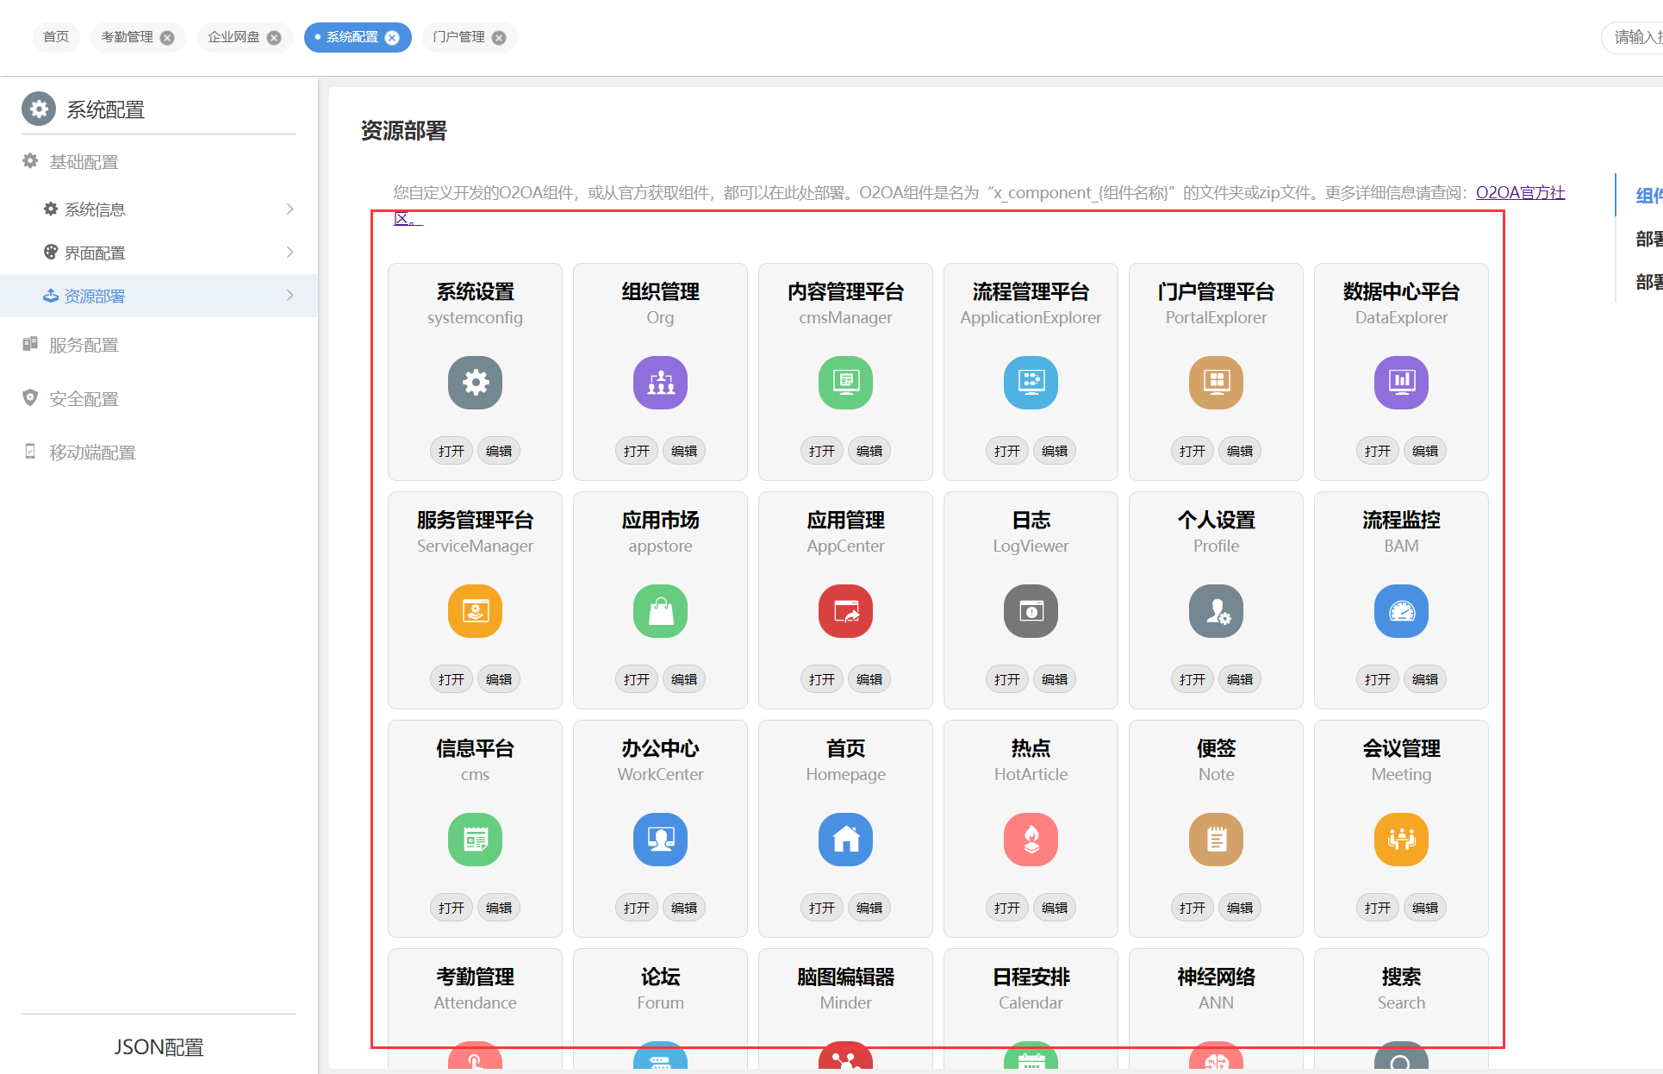Image resolution: width=1663 pixels, height=1074 pixels.
Task: Click the Meeting orange icon
Action: point(1401,839)
